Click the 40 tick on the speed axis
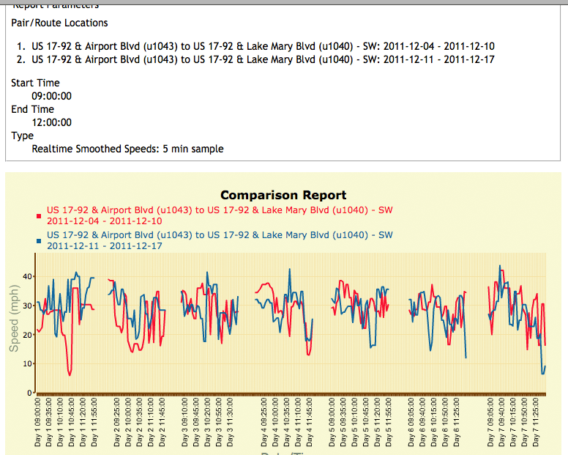The width and height of the screenshot is (568, 455). [x=29, y=277]
